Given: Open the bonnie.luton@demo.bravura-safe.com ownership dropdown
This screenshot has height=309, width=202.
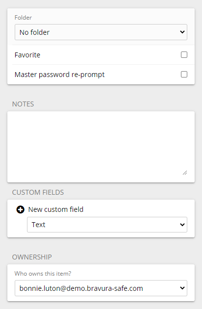Looking at the screenshot, I should (101, 288).
